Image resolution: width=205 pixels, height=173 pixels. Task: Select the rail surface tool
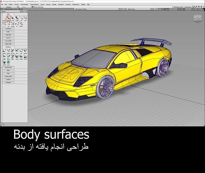tap(21, 51)
